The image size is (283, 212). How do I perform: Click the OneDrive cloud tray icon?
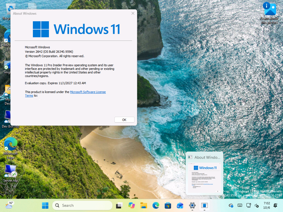231,205
